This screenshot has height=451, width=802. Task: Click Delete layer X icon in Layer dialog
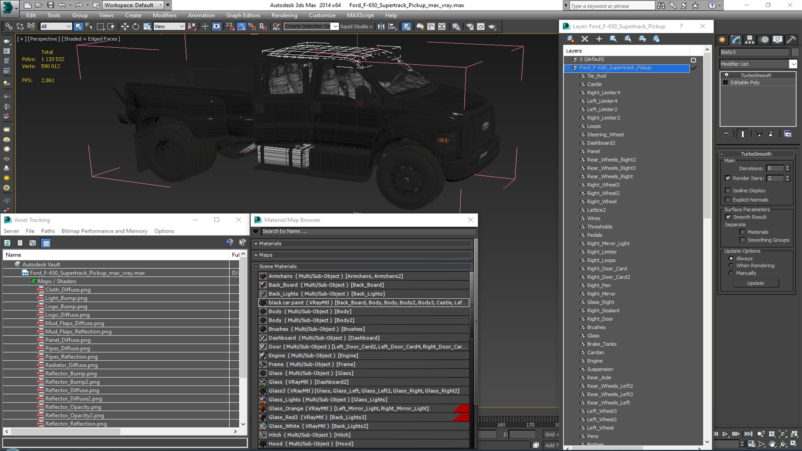click(584, 39)
